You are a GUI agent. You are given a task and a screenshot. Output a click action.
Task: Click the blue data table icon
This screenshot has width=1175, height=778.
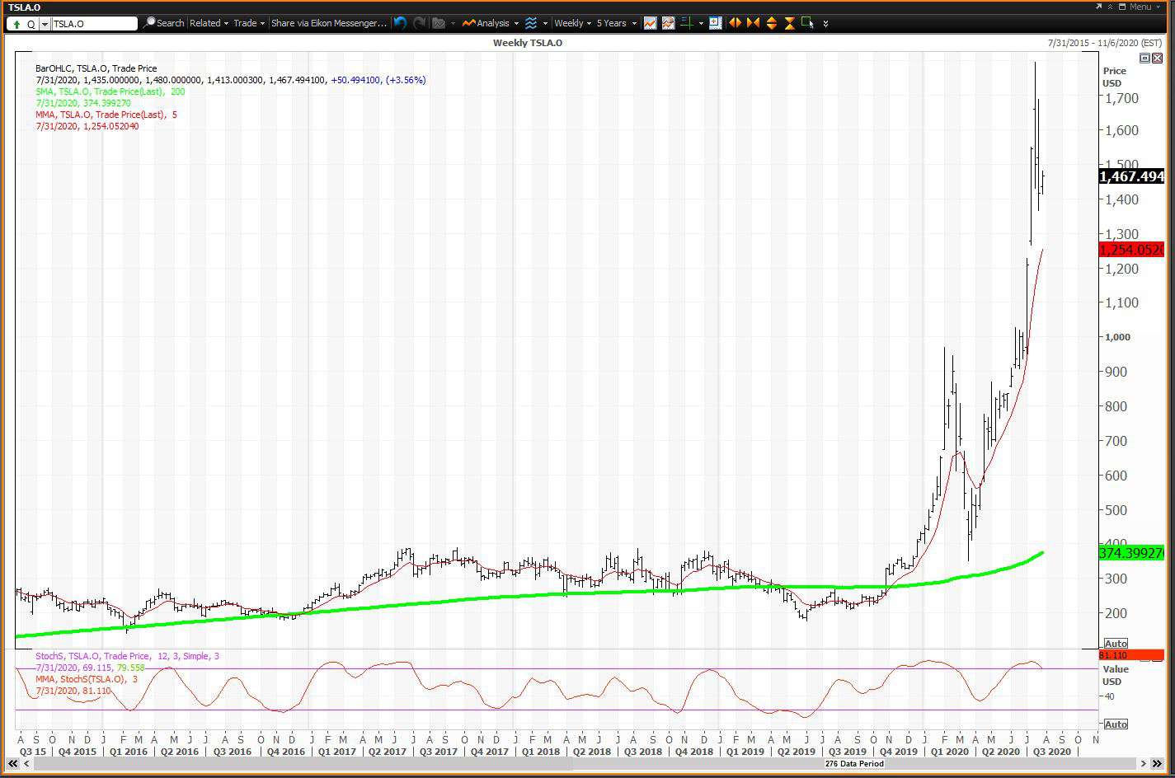point(716,23)
